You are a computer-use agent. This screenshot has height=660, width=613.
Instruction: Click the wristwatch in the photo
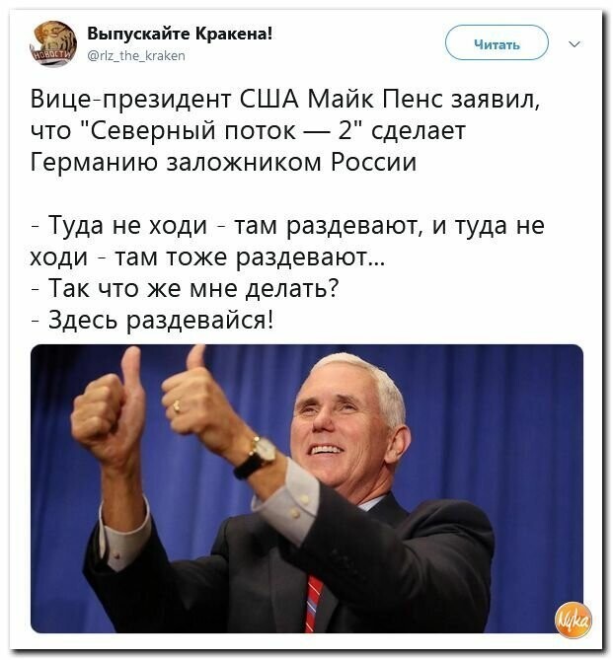click(x=256, y=458)
